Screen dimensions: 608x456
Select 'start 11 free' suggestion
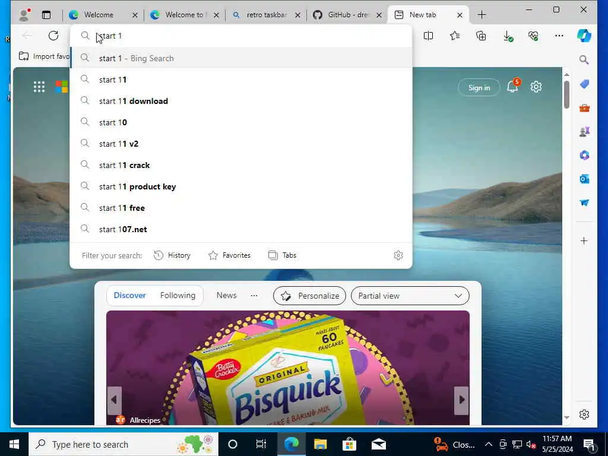coord(241,208)
